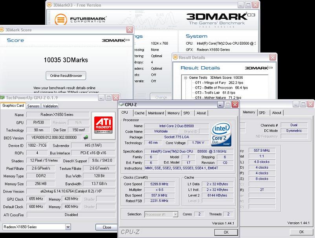Close the front CPU-Z window
This screenshot has height=238, width=315.
pos(235,104)
